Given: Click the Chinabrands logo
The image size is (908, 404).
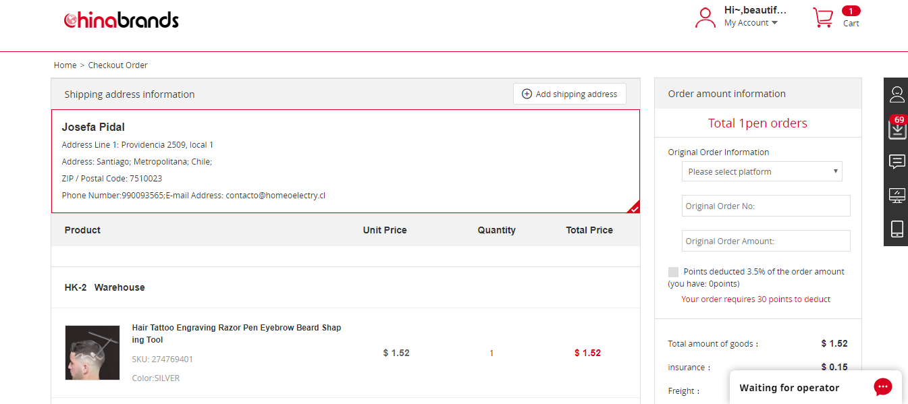Looking at the screenshot, I should [122, 20].
